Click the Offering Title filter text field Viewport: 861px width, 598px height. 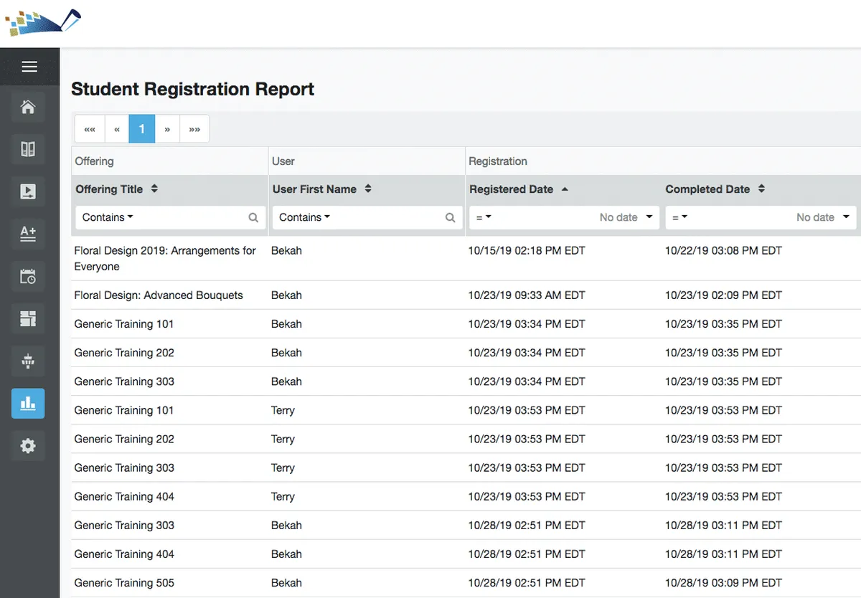tap(190, 217)
